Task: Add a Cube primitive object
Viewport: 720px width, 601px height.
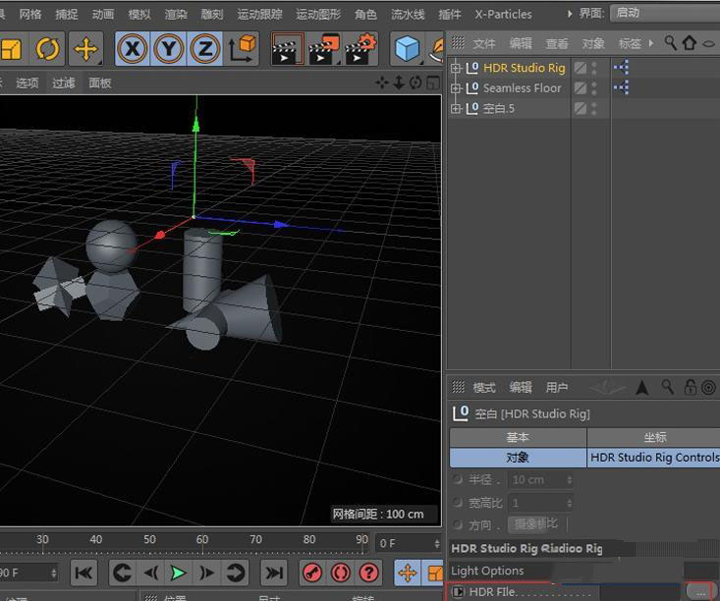Action: pyautogui.click(x=407, y=49)
